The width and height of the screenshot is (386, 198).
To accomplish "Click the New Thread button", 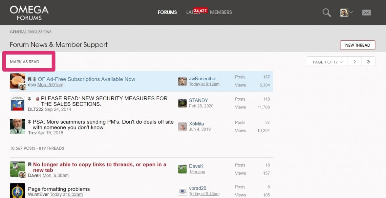I will pos(357,45).
